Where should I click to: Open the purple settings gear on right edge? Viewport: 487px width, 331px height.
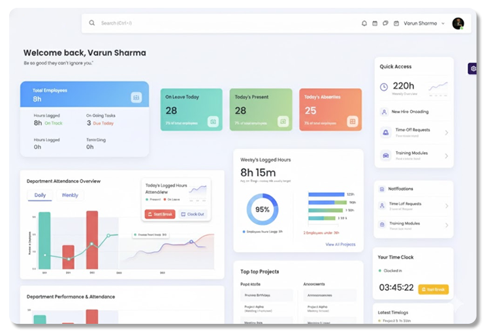(x=473, y=69)
